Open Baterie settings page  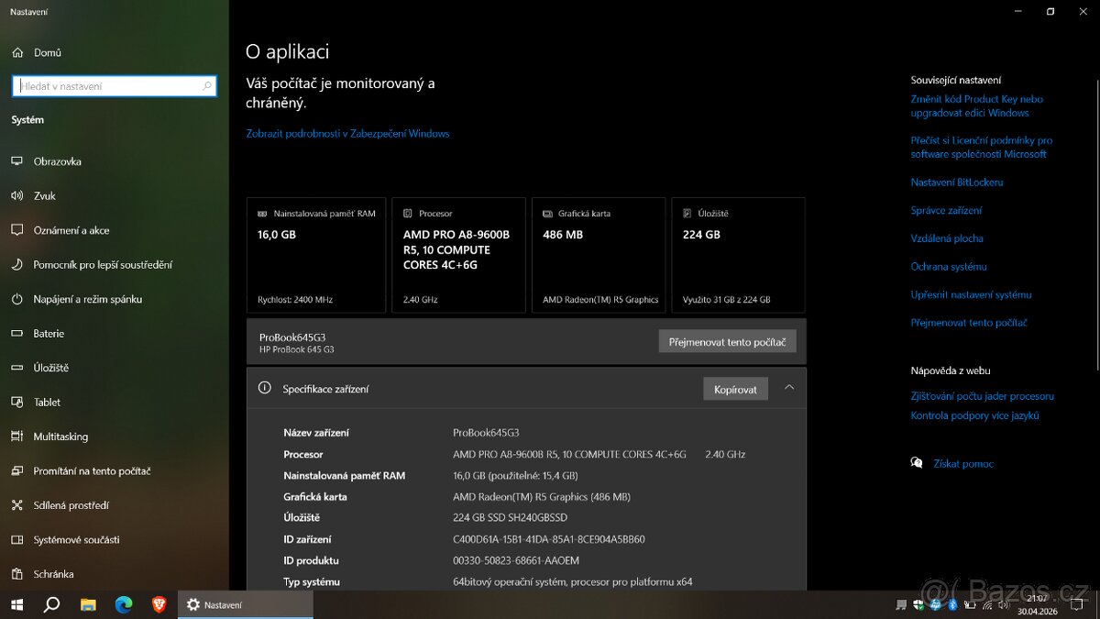click(49, 334)
